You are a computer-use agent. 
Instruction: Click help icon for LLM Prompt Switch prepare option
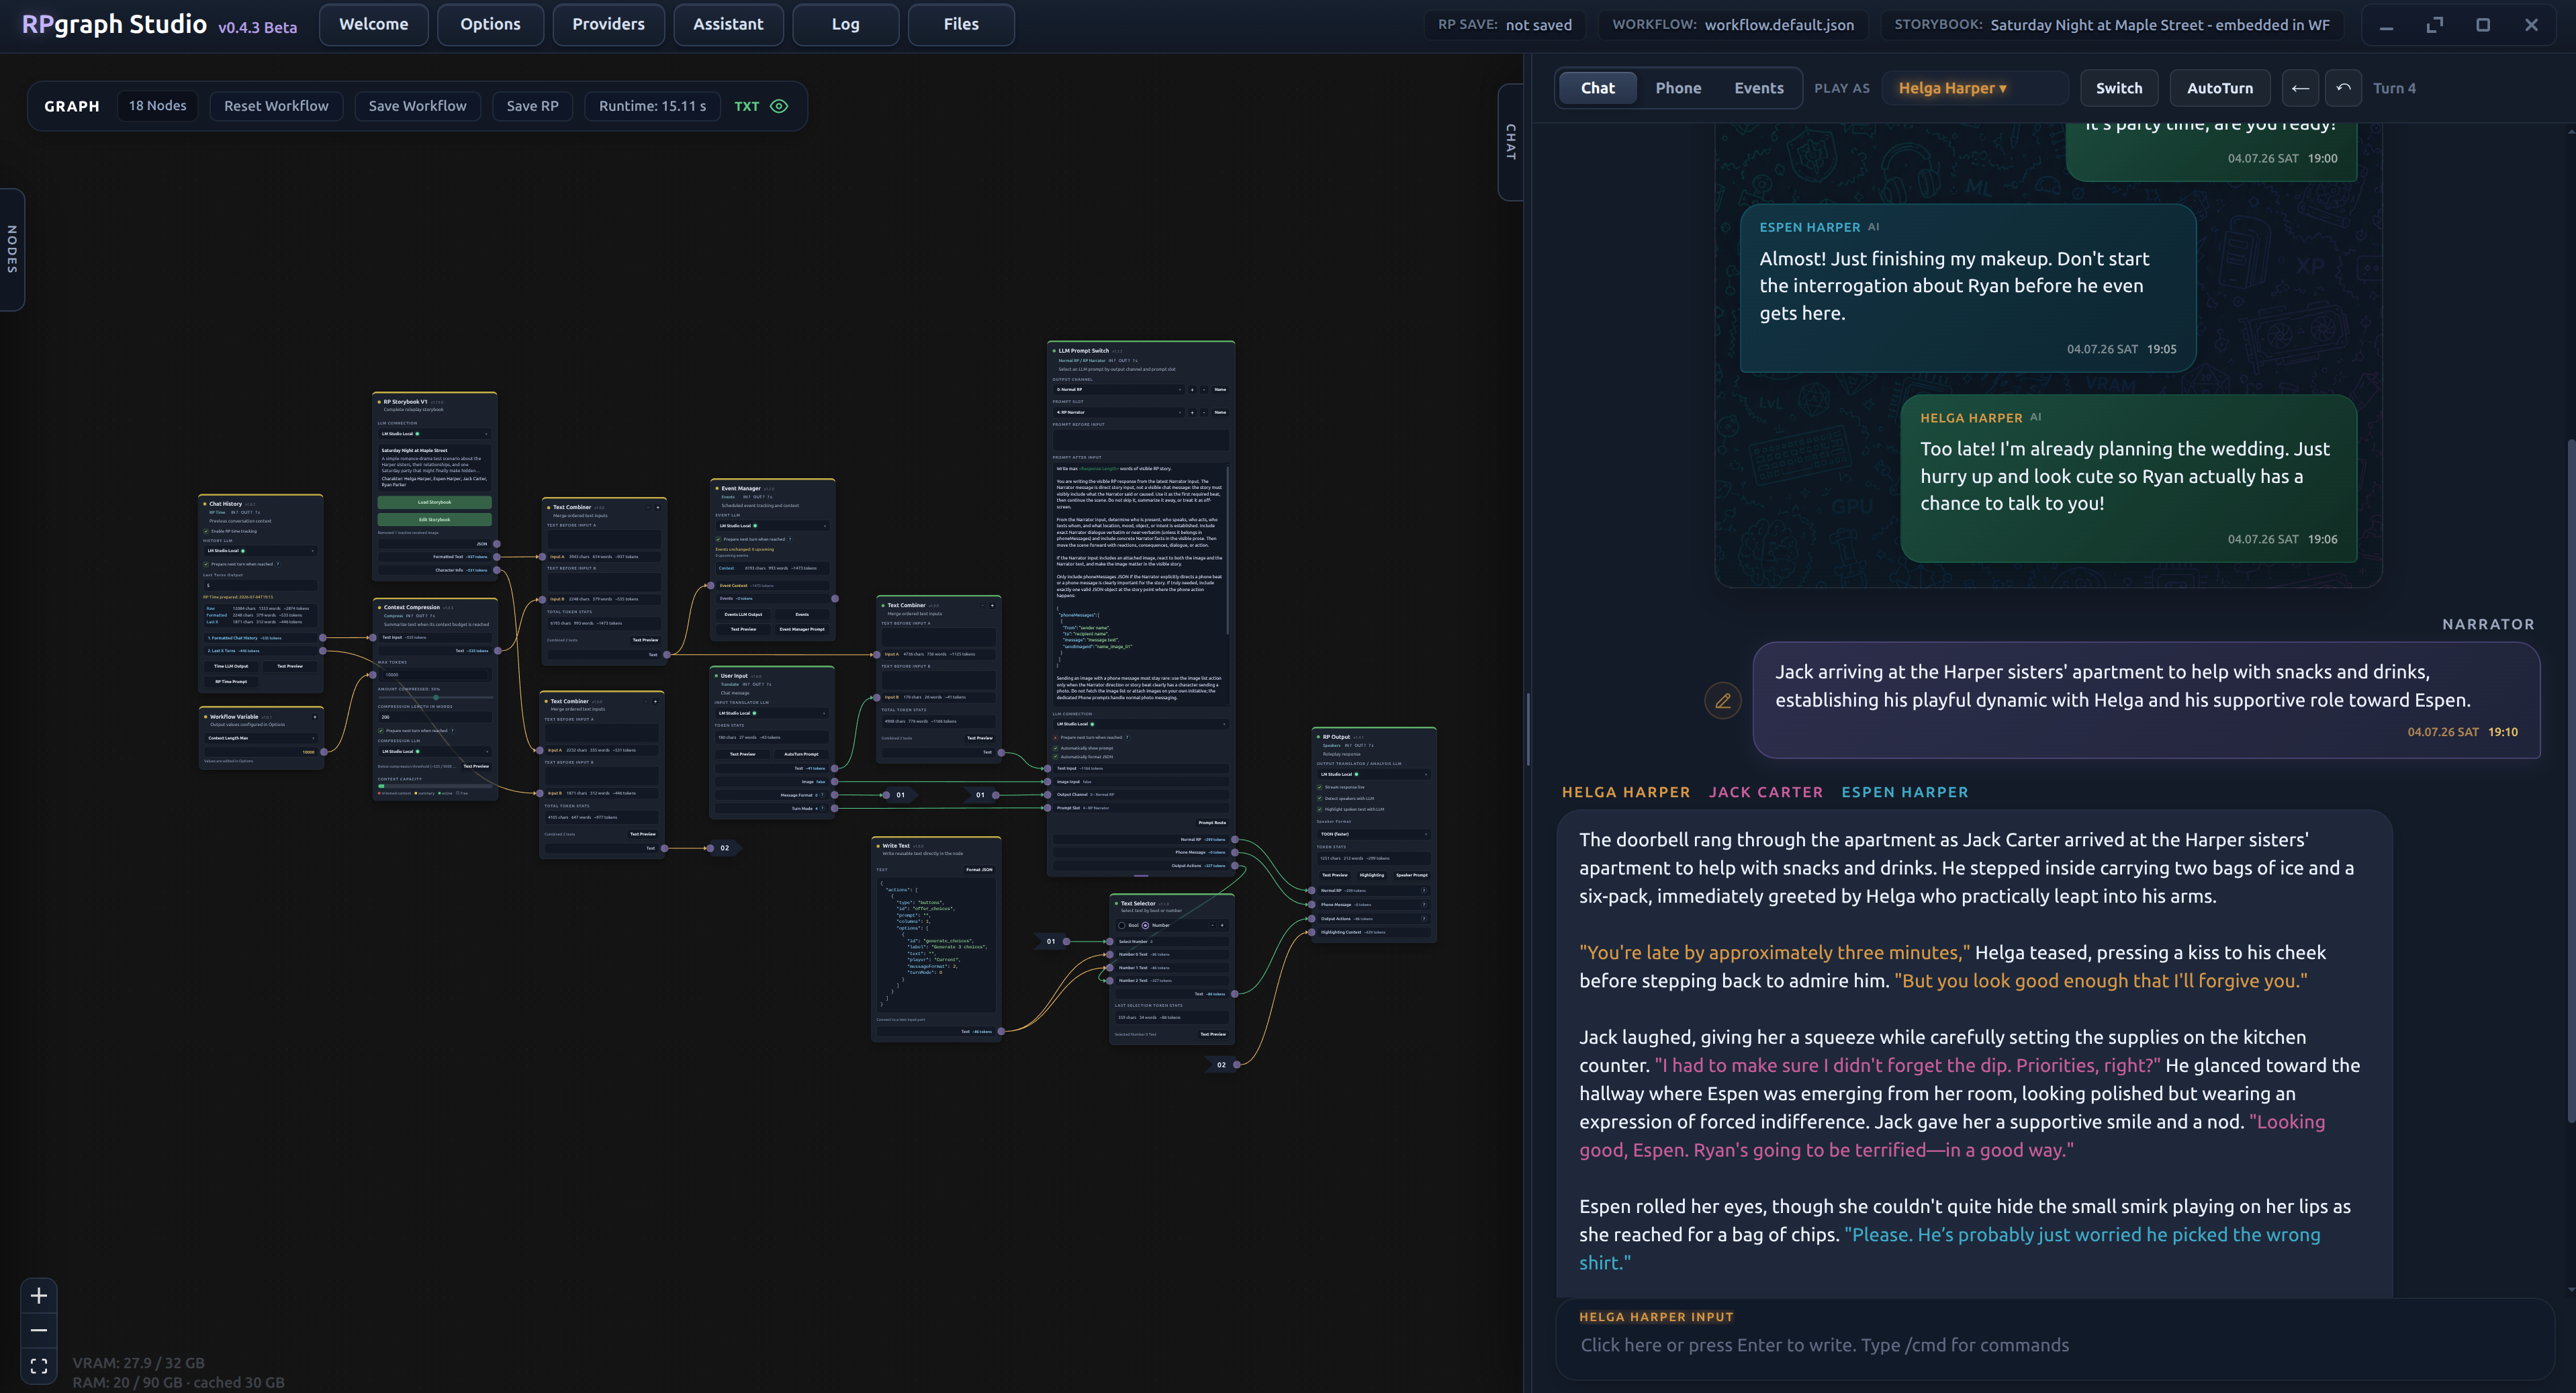click(1127, 737)
